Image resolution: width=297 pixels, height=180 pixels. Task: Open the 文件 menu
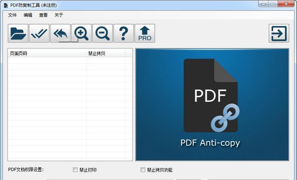click(12, 15)
